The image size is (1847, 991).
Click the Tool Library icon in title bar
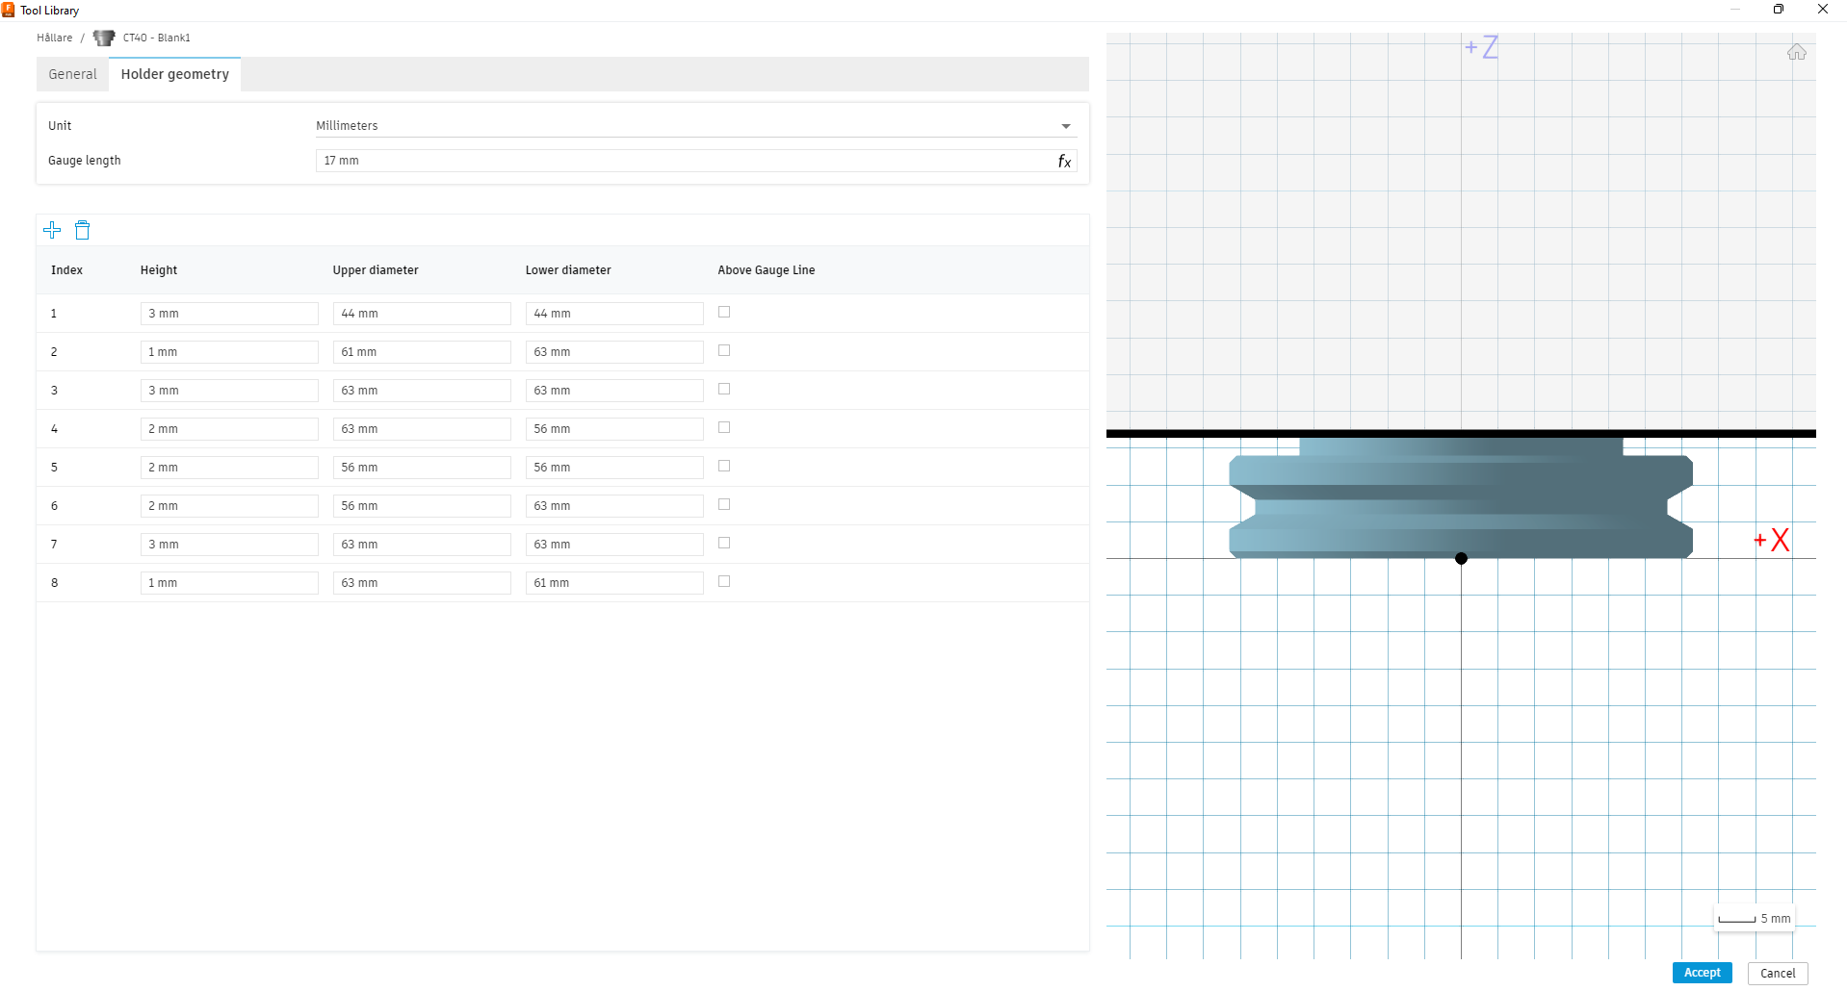(x=9, y=10)
